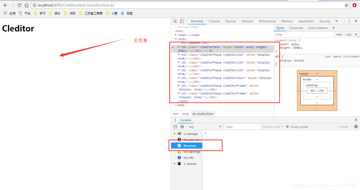Toggle the device toolbar icon
Viewport: 360px width, 190px height.
(181, 21)
